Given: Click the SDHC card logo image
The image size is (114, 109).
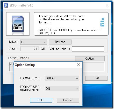Looking at the screenshot, I should pos(18,24).
